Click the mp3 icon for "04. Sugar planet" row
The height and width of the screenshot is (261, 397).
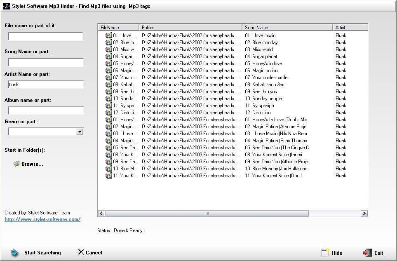(x=108, y=56)
